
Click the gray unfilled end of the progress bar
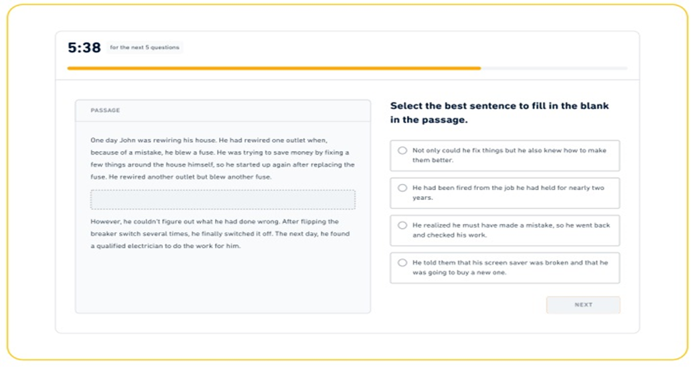[x=554, y=68]
